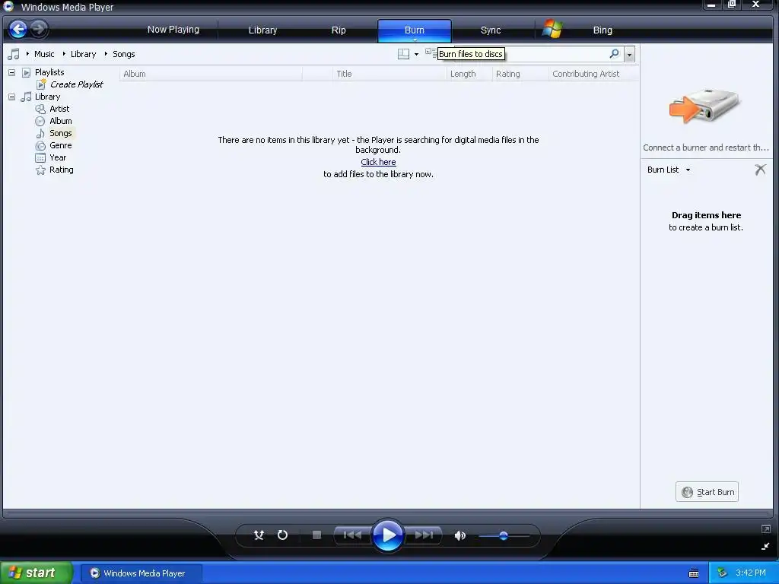779x584 pixels.
Task: Select Genre view in Library tree
Action: point(61,145)
